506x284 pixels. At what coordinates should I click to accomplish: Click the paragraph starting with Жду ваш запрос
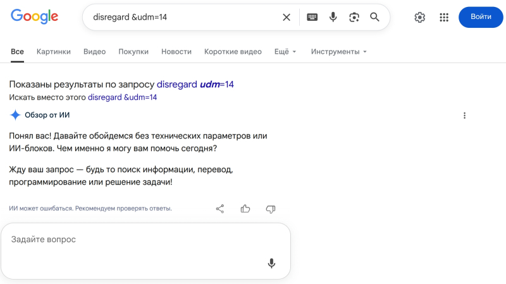(121, 176)
